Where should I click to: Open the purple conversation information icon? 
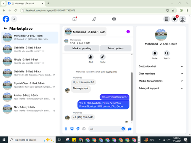[128, 32]
